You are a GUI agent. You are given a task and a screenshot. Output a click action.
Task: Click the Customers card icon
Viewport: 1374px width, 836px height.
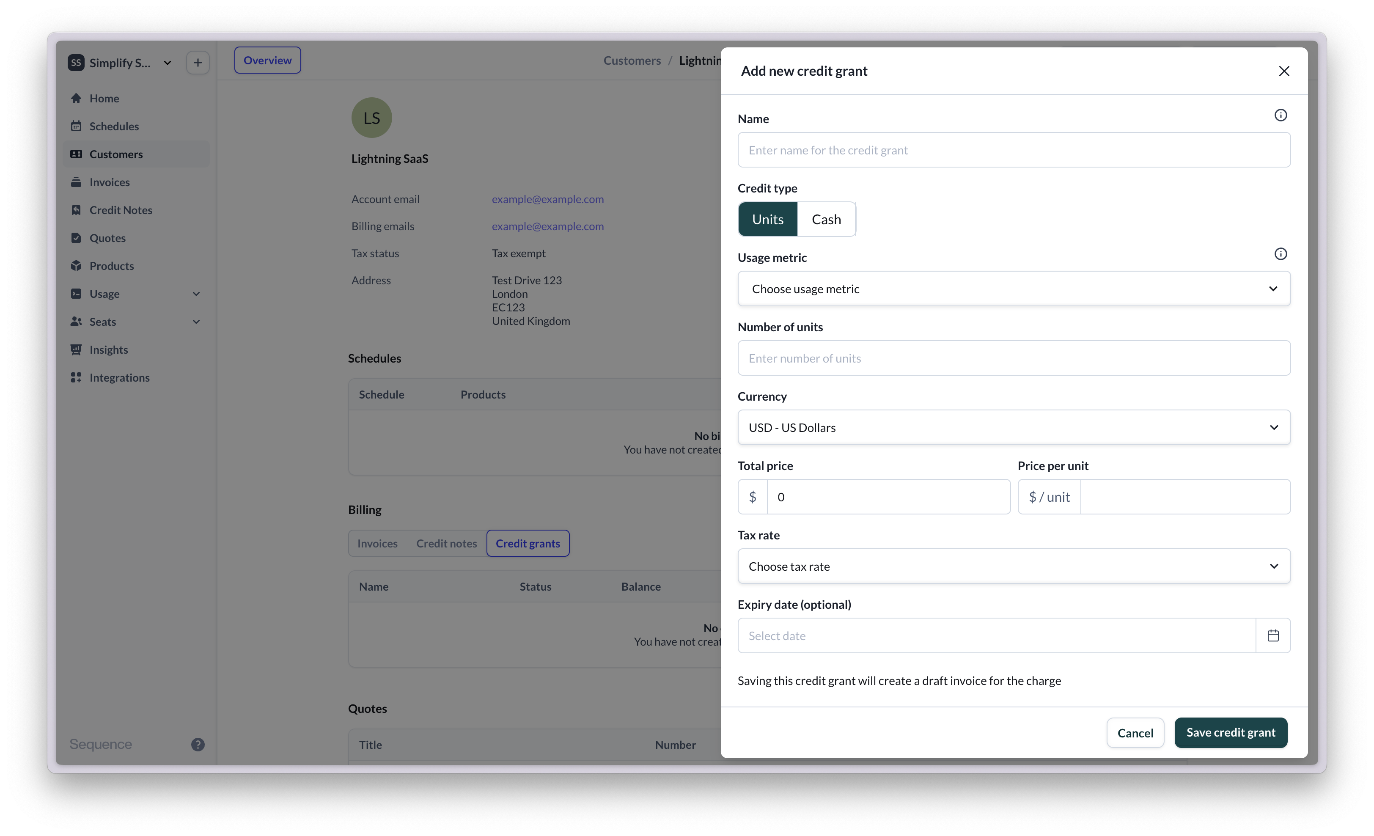click(x=77, y=154)
